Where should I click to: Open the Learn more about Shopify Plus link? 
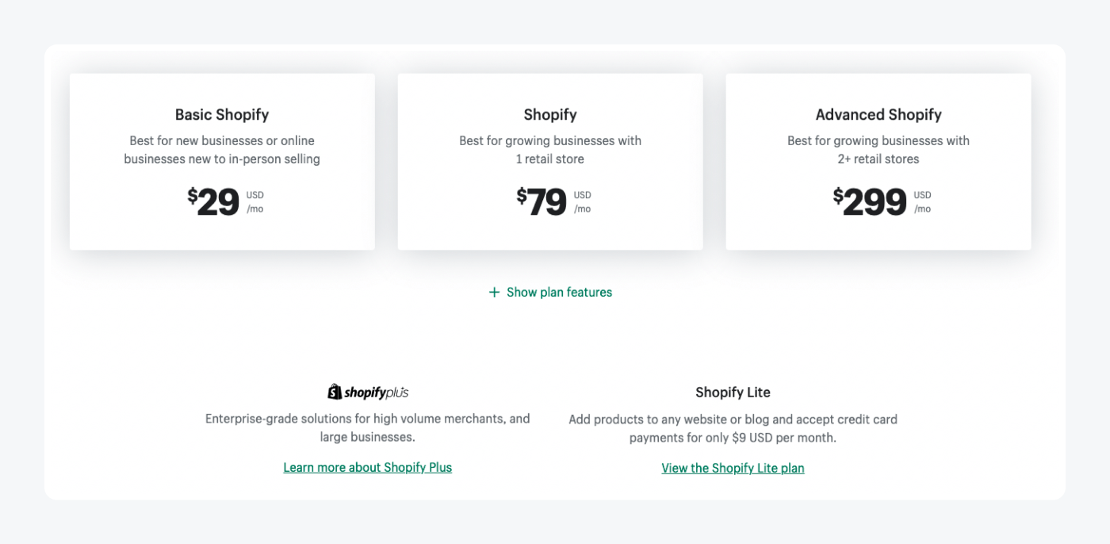pos(367,467)
